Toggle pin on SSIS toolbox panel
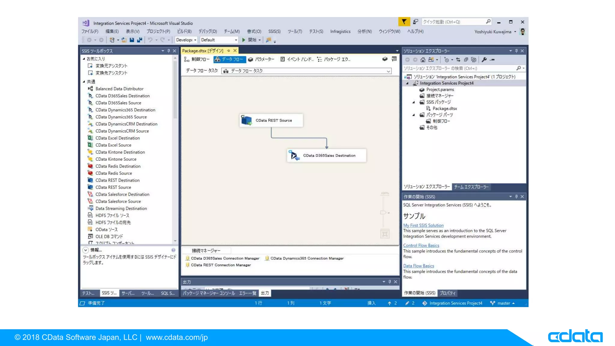Image resolution: width=615 pixels, height=346 pixels. click(168, 51)
